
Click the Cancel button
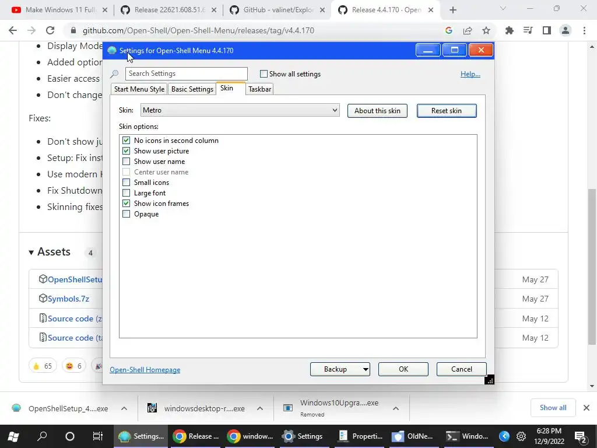(462, 369)
